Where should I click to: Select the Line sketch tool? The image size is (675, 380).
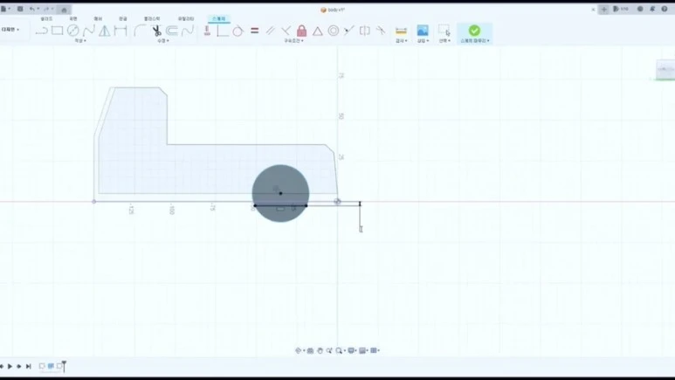click(41, 31)
